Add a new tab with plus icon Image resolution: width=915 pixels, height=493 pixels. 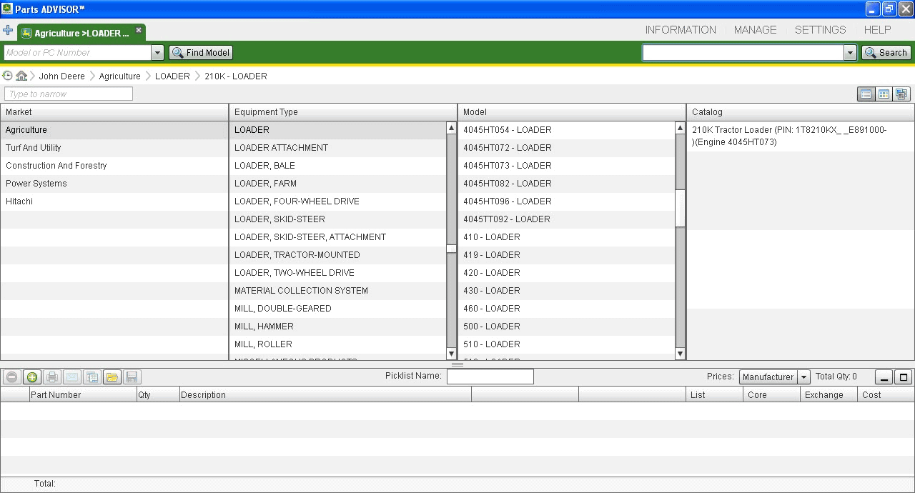tap(8, 31)
